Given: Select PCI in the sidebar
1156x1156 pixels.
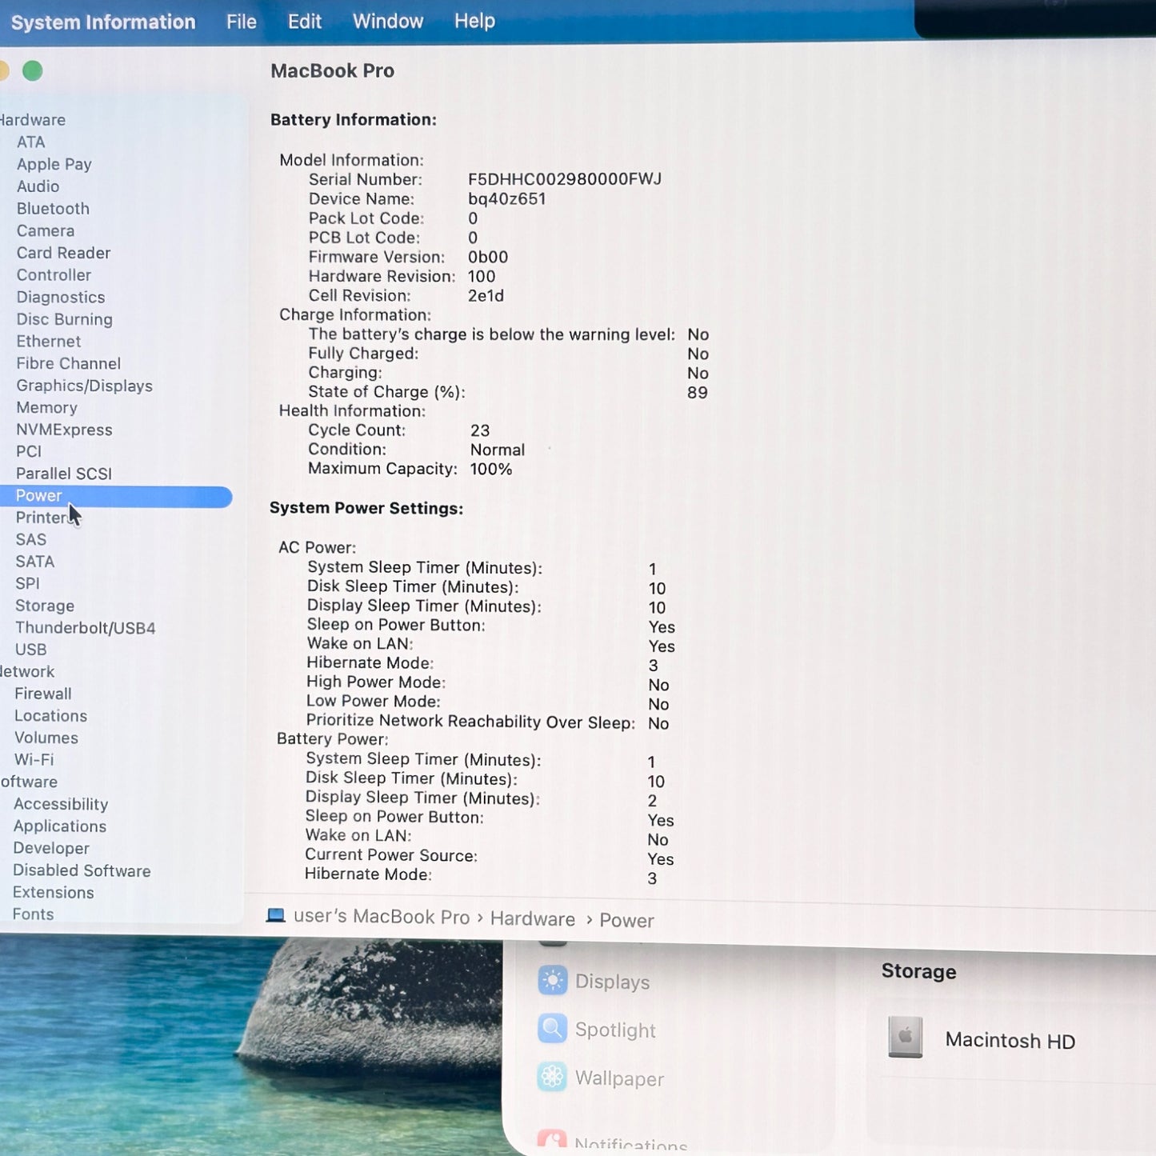Looking at the screenshot, I should (x=29, y=451).
